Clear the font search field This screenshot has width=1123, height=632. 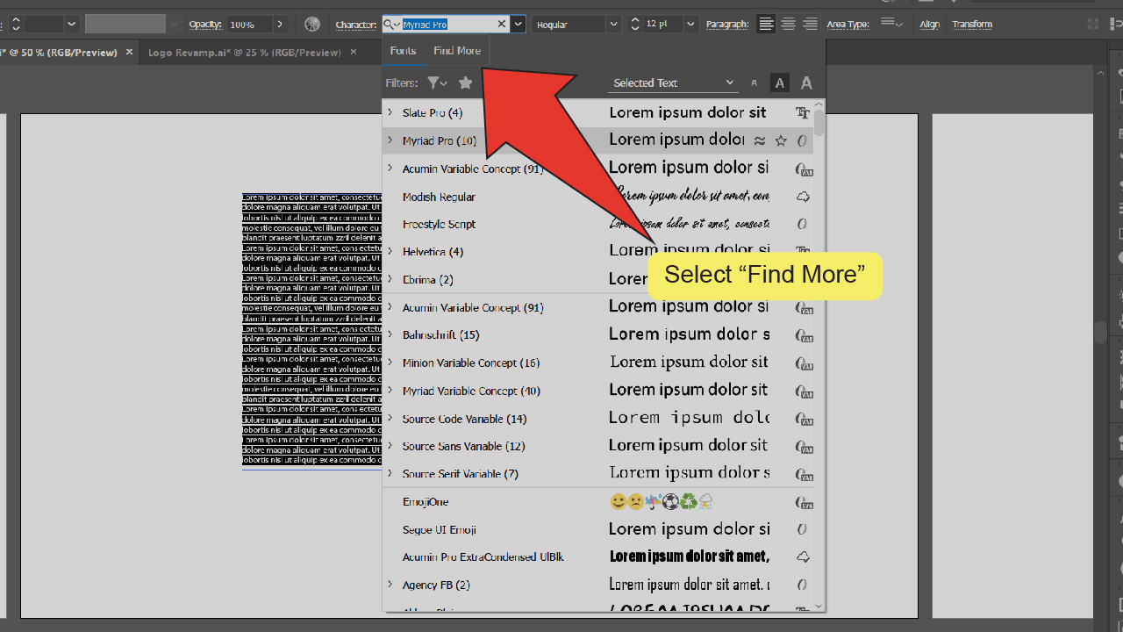(x=502, y=25)
